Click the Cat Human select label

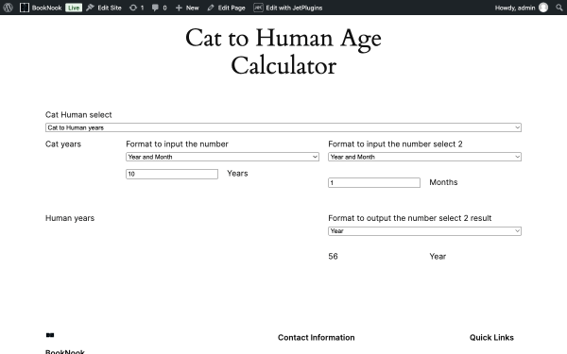pos(78,115)
